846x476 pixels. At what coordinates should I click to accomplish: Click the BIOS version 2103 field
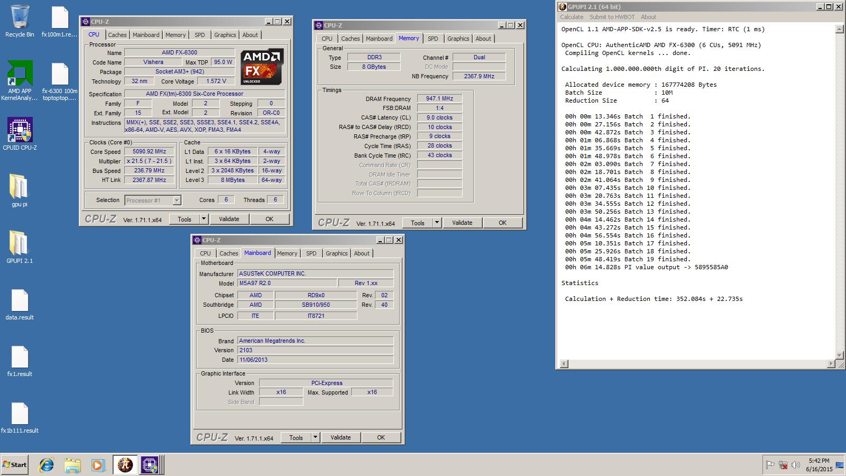coord(315,350)
